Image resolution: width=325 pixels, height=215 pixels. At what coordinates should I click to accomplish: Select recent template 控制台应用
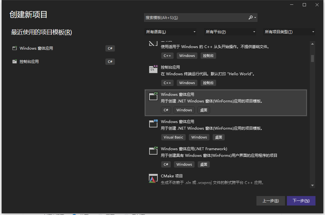[x=63, y=62]
